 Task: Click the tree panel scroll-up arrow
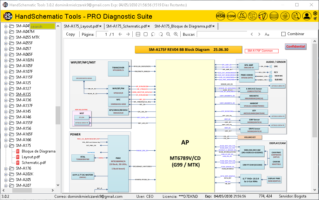pyautogui.click(x=58, y=26)
